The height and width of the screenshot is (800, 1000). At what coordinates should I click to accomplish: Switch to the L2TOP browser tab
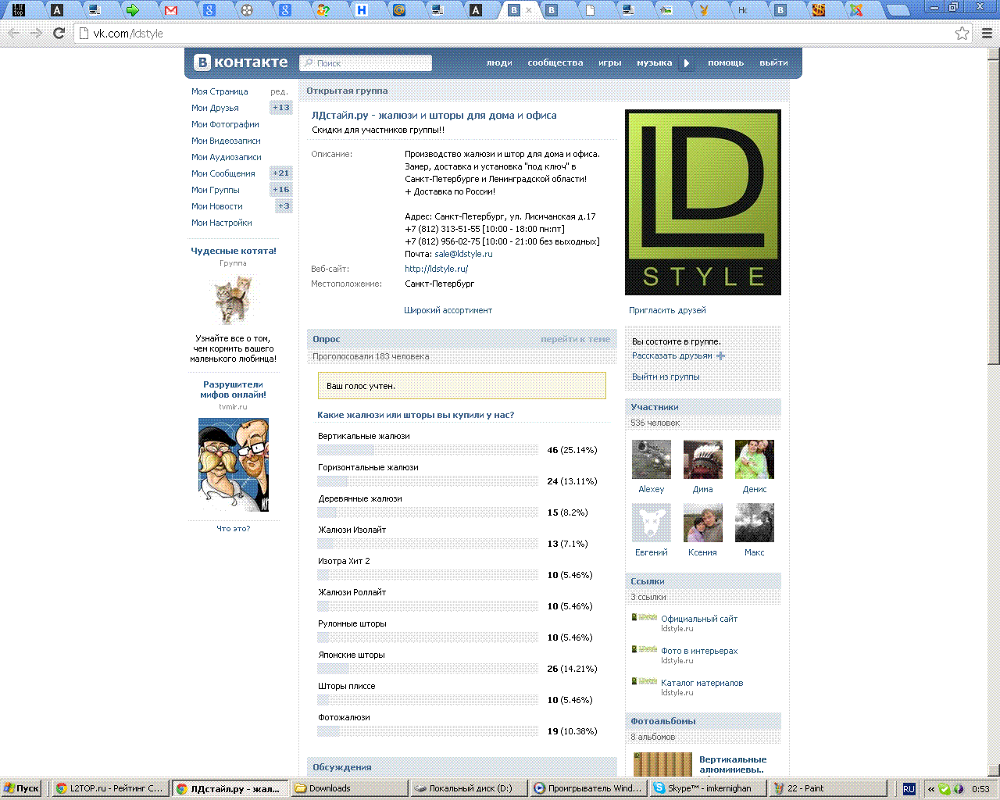19,10
